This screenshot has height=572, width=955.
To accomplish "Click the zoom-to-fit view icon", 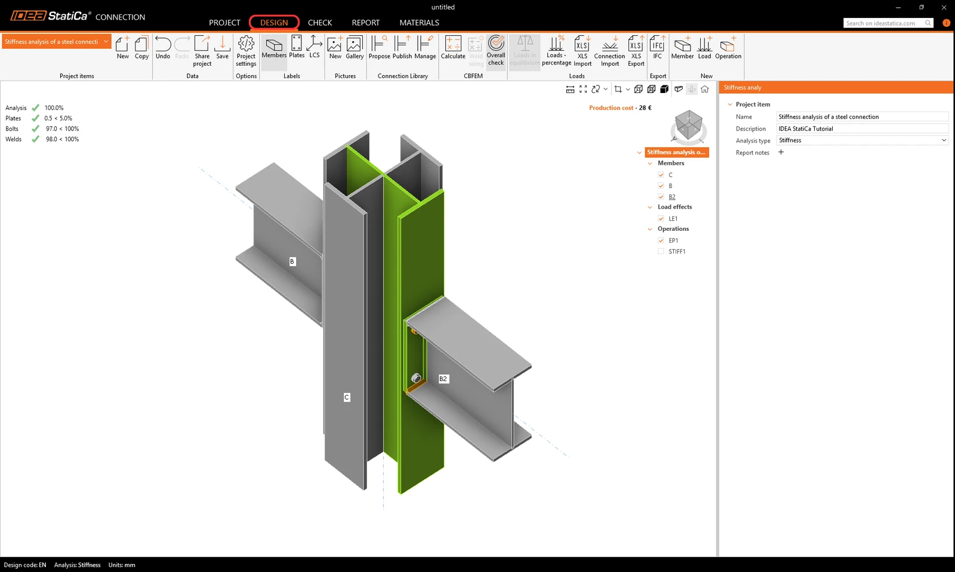I will pyautogui.click(x=583, y=89).
